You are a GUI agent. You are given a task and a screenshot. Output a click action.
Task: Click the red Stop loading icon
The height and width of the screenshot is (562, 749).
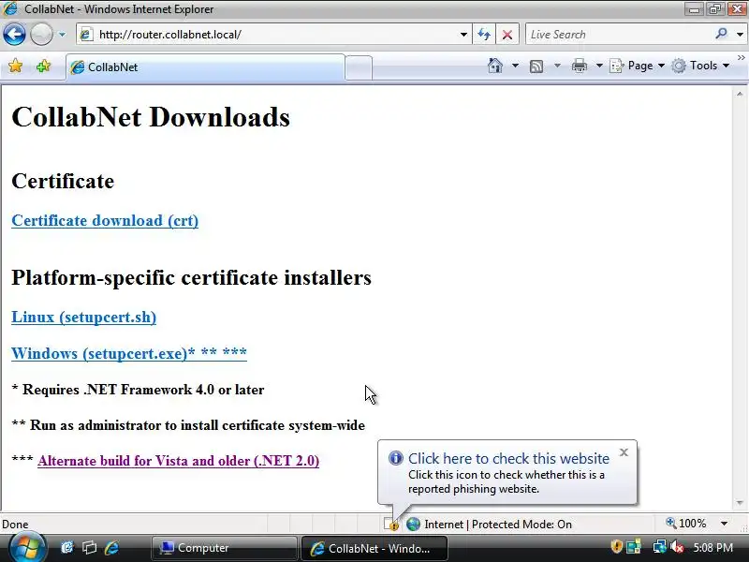click(507, 35)
